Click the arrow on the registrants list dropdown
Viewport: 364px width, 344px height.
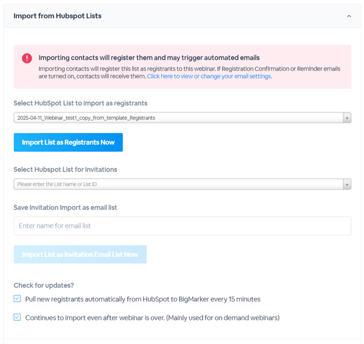click(x=347, y=118)
